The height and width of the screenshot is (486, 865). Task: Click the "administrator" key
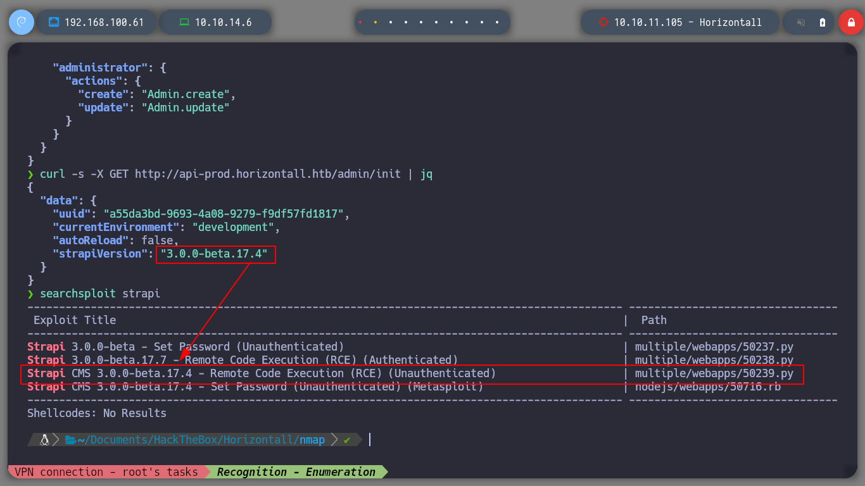click(100, 68)
